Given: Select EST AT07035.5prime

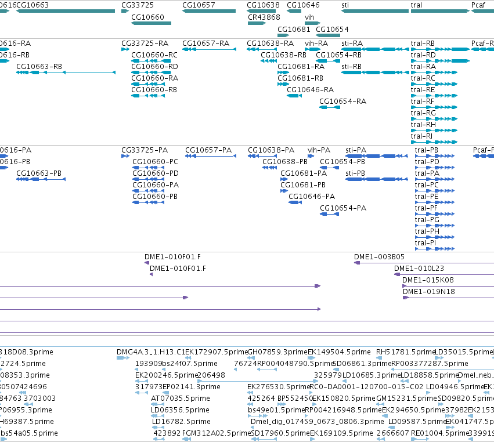Looking at the screenshot, I should tap(157, 404).
